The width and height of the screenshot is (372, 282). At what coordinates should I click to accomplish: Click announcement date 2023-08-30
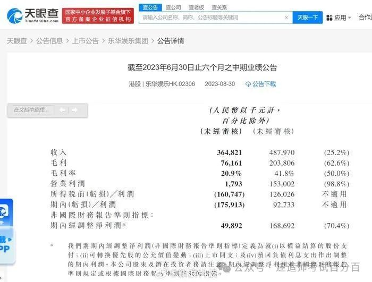[x=220, y=84]
